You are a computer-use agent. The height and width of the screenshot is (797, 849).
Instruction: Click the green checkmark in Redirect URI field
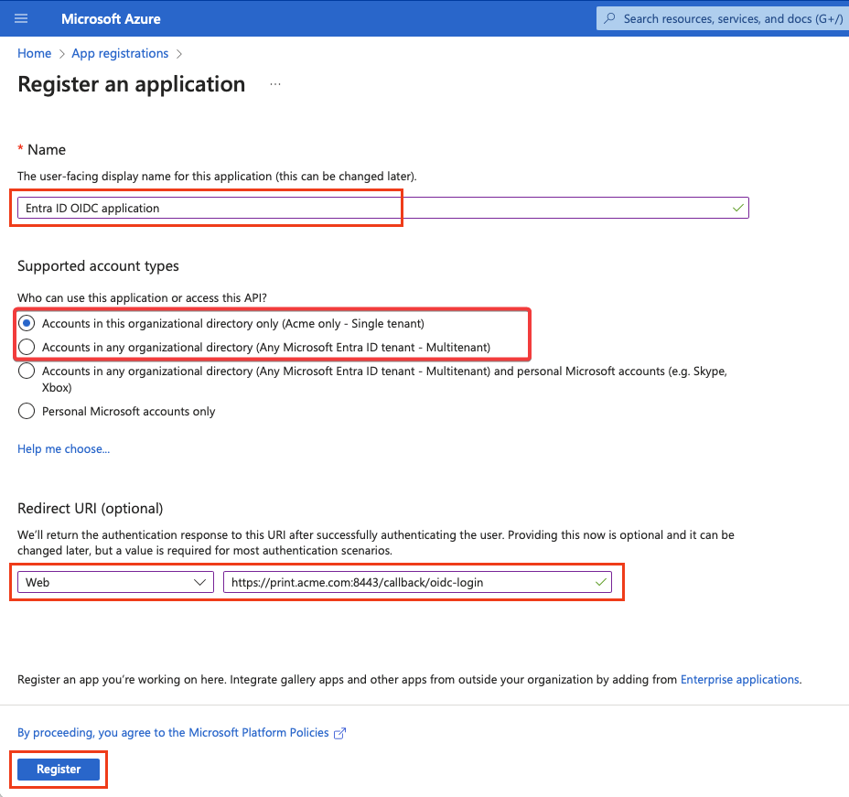pos(600,582)
